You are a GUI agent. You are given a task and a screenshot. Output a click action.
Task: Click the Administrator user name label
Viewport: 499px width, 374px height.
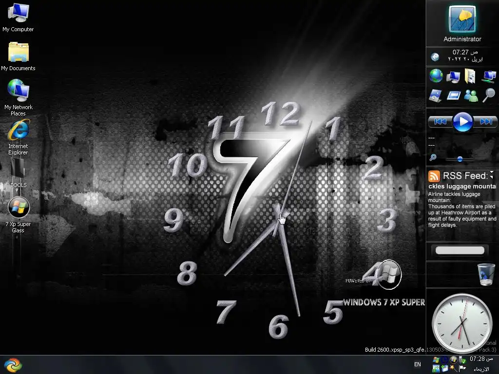pyautogui.click(x=462, y=39)
